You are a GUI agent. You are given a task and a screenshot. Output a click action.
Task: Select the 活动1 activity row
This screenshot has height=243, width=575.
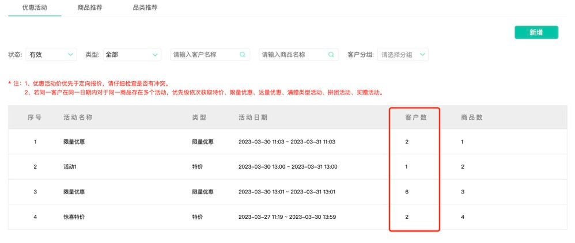tap(70, 167)
